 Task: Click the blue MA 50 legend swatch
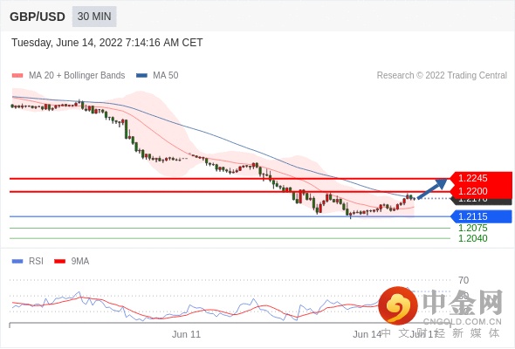click(x=141, y=76)
